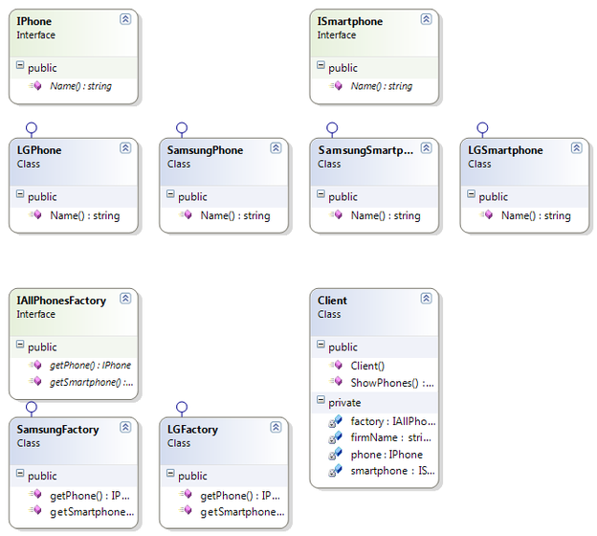
Task: Click the method icon beside IPhone Name()
Action: (x=35, y=86)
